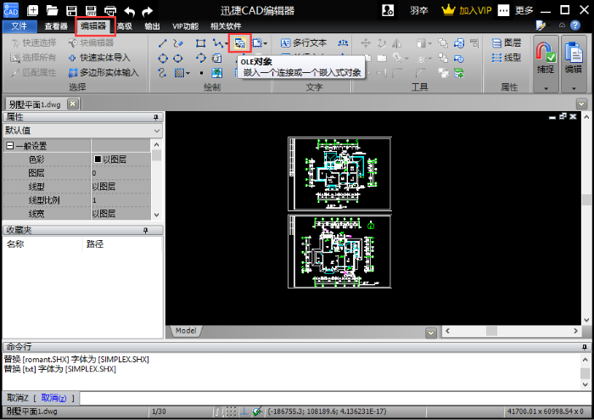Select the Spline curve tool
The width and height of the screenshot is (594, 420).
click(163, 73)
